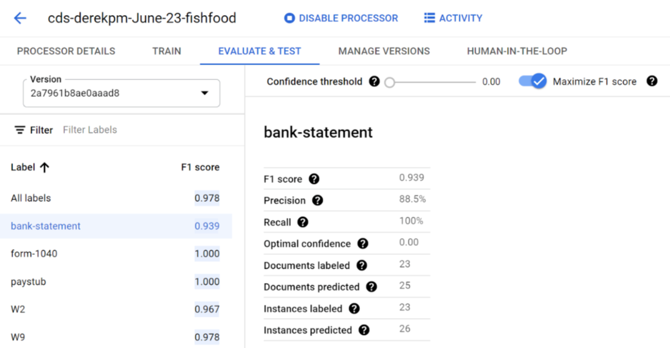Click the bank-statement heading

[318, 132]
